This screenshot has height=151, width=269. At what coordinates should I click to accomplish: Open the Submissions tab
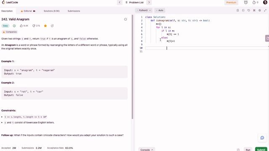pyautogui.click(x=74, y=11)
